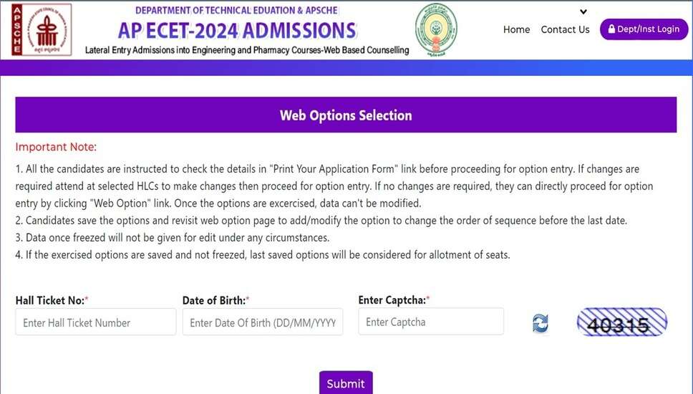693x394 pixels.
Task: Click the Hall Ticket No label
Action: [52, 300]
